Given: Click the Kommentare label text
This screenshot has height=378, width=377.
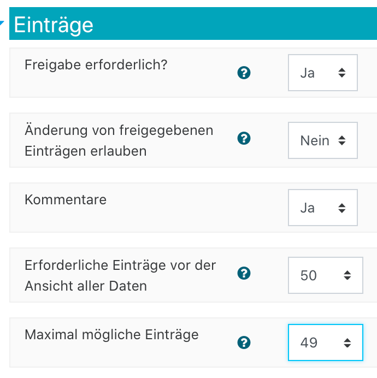Looking at the screenshot, I should (x=66, y=199).
